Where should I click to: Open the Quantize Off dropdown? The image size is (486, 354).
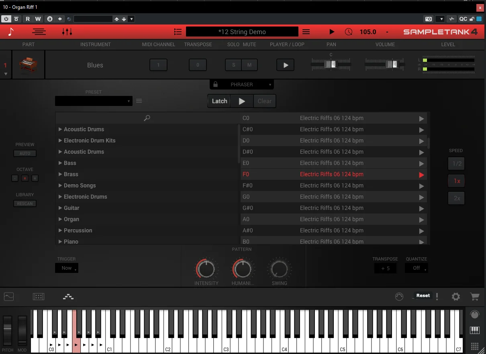coord(417,268)
